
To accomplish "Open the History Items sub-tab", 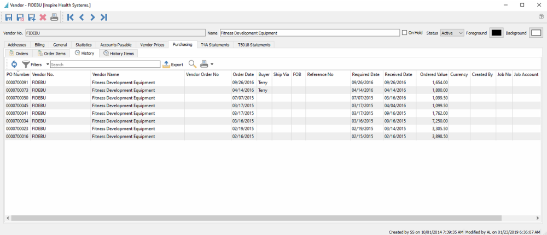I will pos(119,54).
